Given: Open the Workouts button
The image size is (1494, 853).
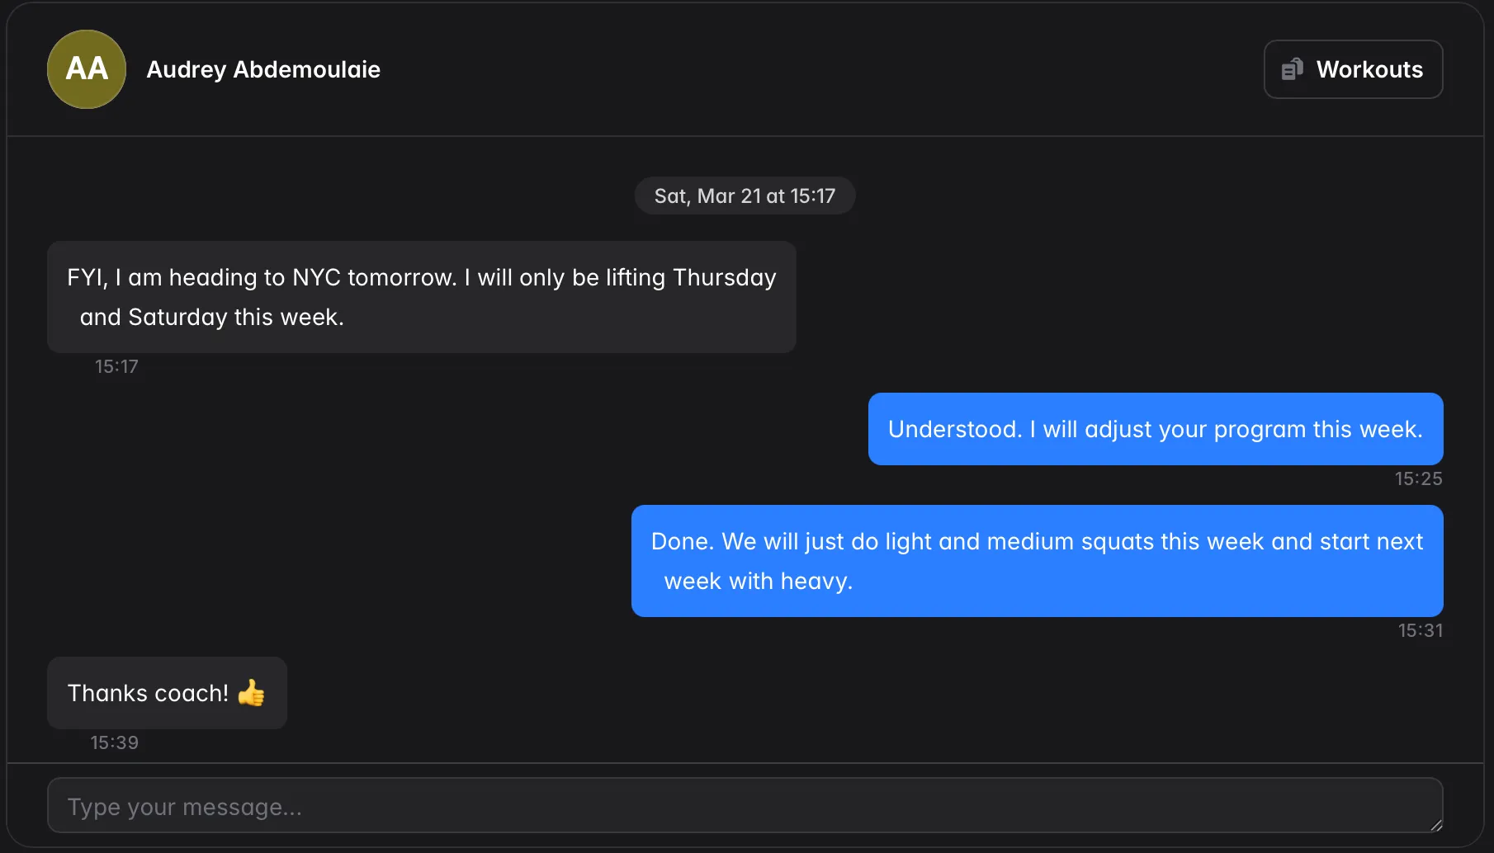Looking at the screenshot, I should [x=1353, y=68].
